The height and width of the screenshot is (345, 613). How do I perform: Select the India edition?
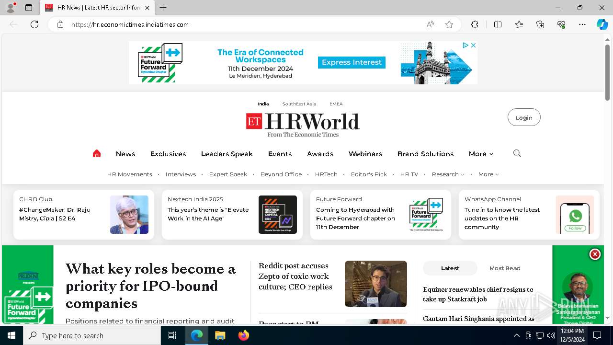click(x=263, y=104)
